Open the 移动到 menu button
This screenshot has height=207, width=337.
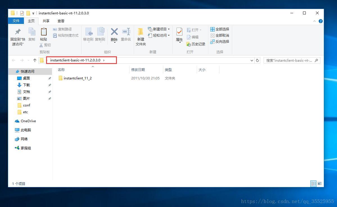point(88,34)
